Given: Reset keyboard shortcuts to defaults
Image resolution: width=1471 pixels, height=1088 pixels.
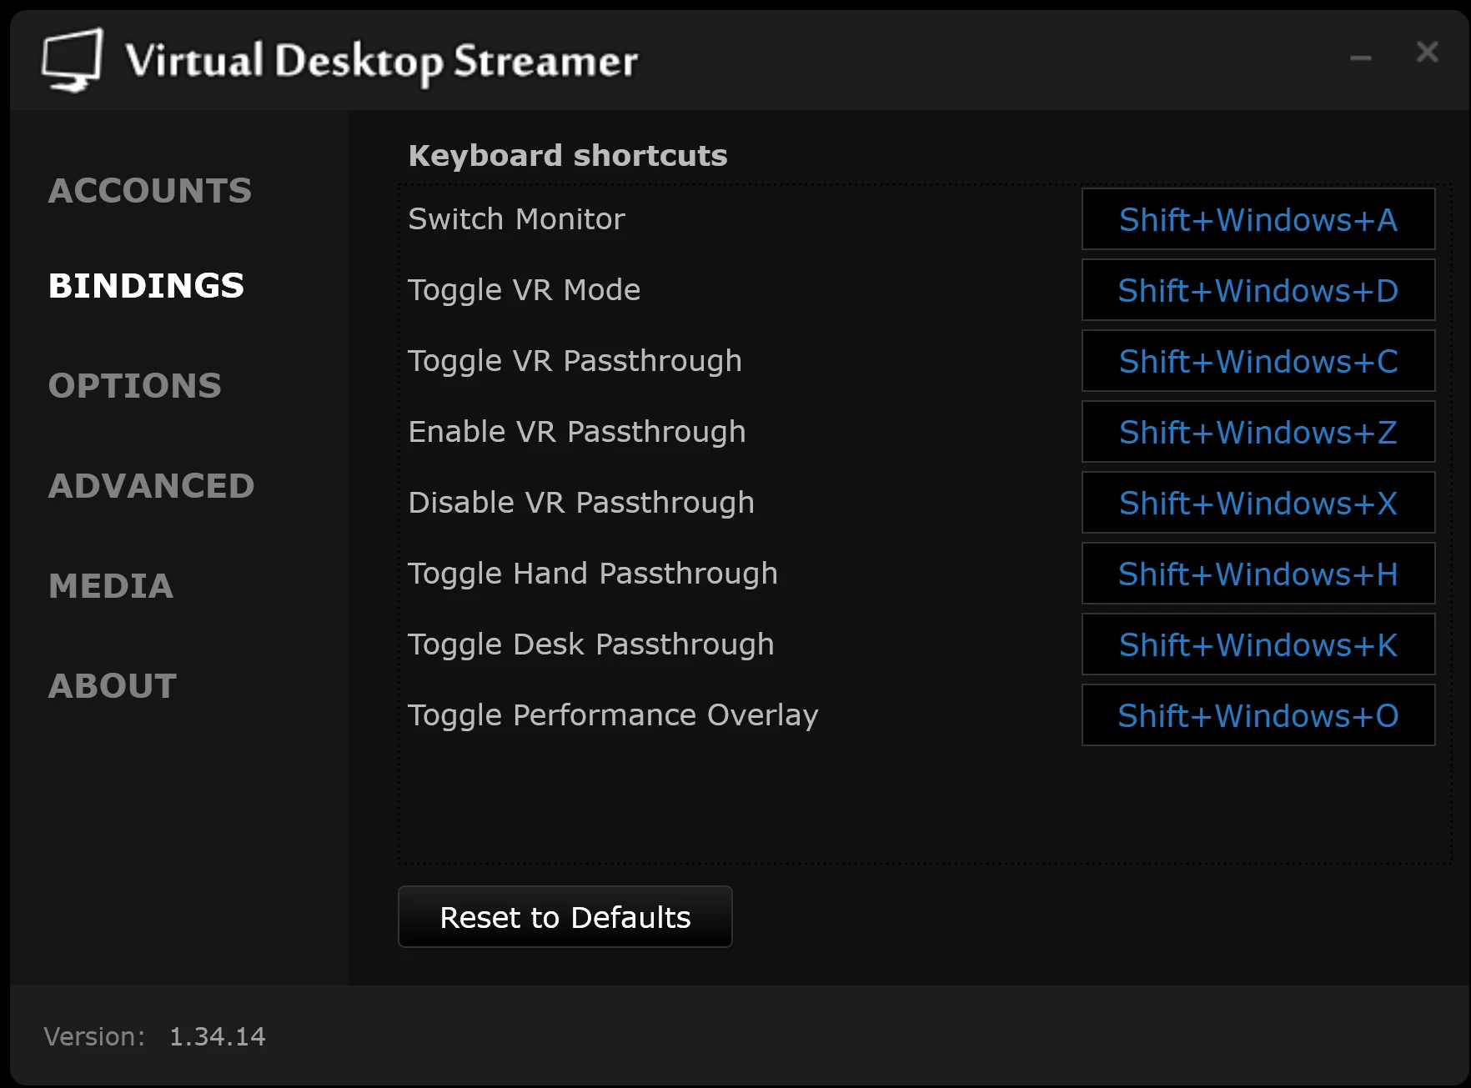Looking at the screenshot, I should (565, 917).
